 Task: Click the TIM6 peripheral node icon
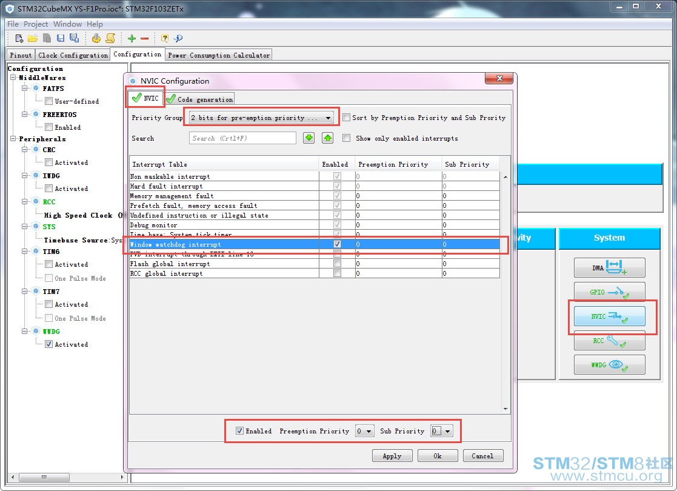point(36,252)
